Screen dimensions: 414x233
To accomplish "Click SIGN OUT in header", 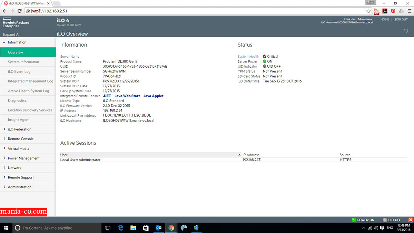I will click(x=401, y=19).
